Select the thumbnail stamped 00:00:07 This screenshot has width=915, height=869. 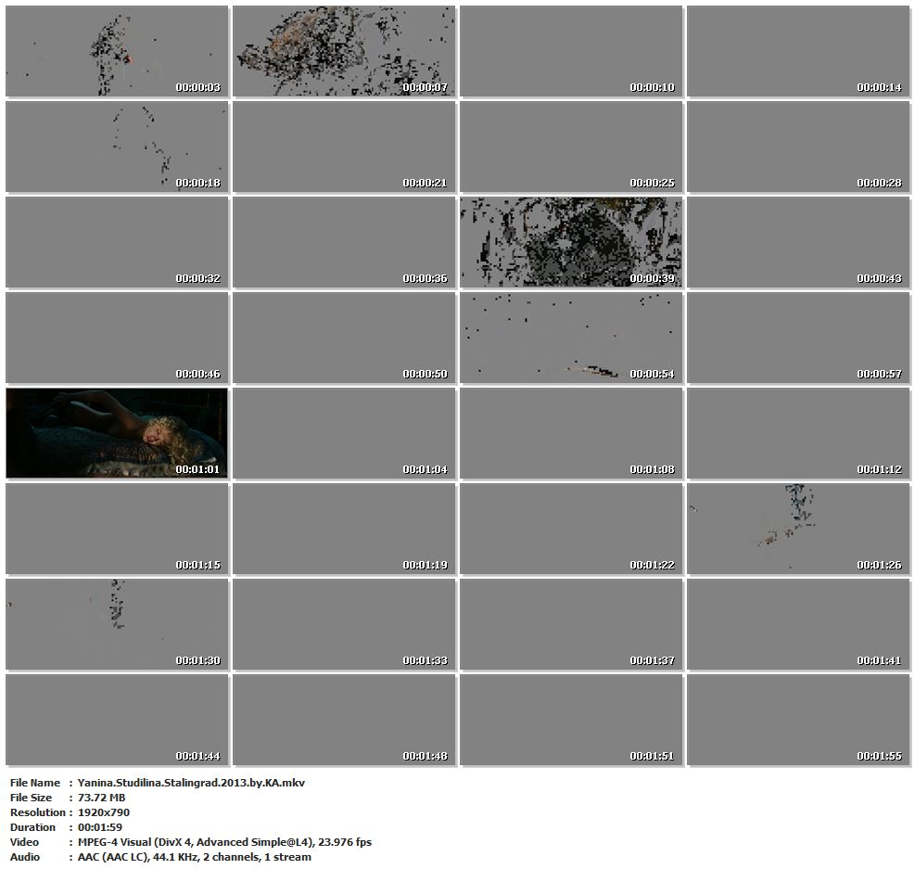click(344, 51)
